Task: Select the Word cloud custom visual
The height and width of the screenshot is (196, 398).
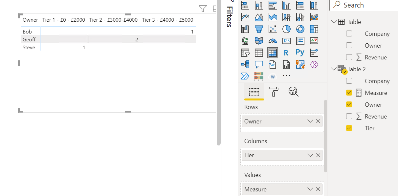Action: pyautogui.click(x=273, y=76)
